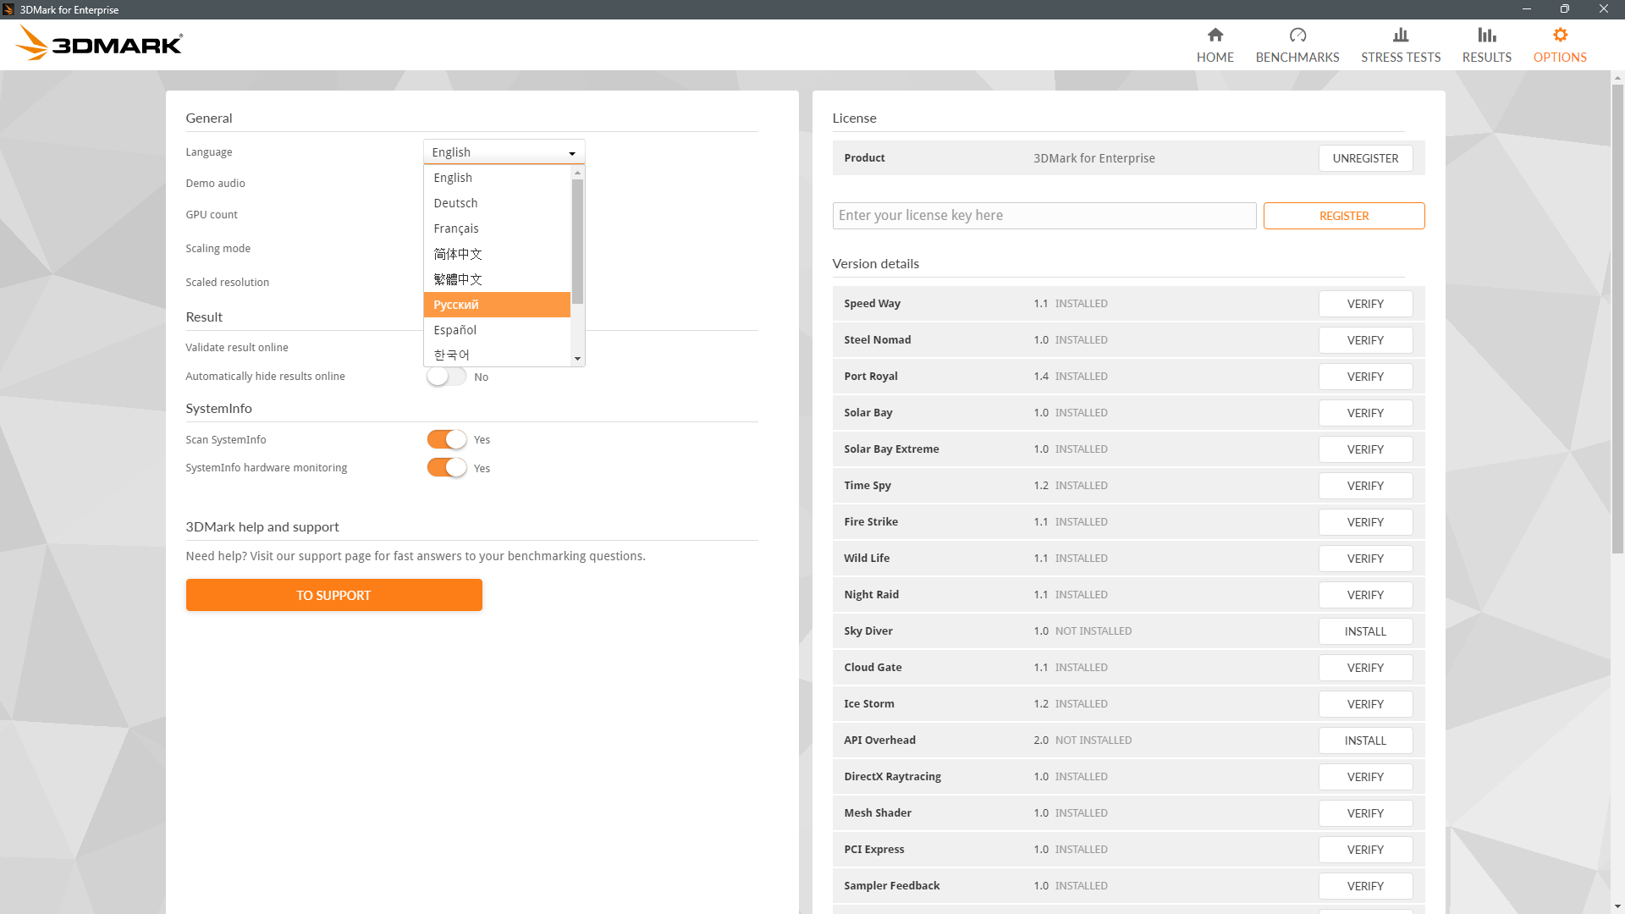Click the Register button
This screenshot has width=1625, height=914.
[1344, 216]
